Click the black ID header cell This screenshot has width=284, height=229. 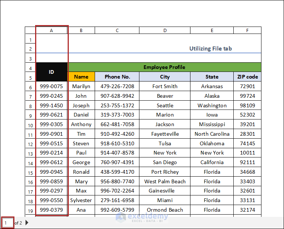tap(51, 72)
